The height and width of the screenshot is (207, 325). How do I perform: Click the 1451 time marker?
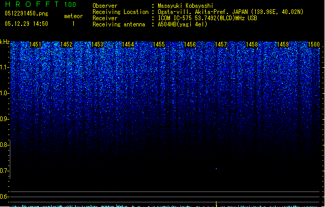click(36, 45)
